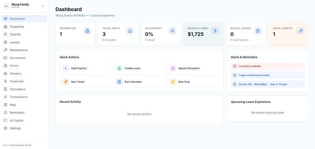Click the '0 expiring soon' text
Screen dimensions: 315x149
pyautogui.click(x=239, y=40)
